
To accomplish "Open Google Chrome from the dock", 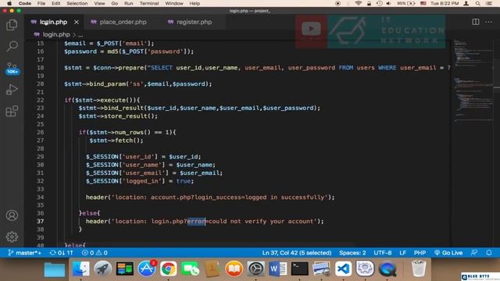I will coord(169,269).
